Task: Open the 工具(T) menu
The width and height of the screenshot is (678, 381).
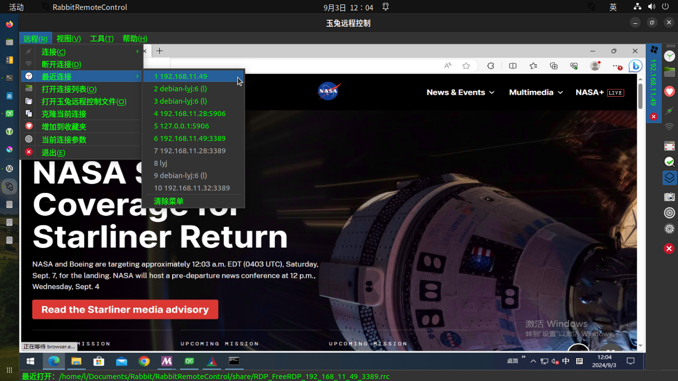Action: click(x=101, y=39)
